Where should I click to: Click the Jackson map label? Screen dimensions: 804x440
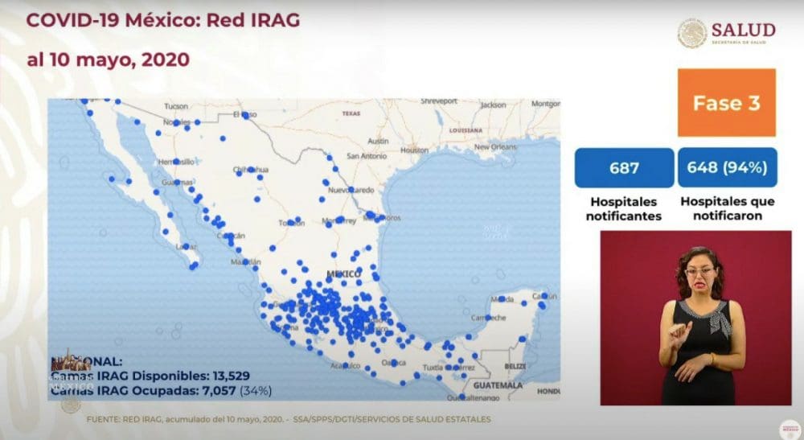[494, 105]
